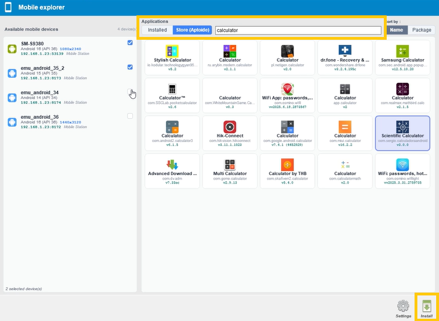Open the Stylish Calculator app icon
This screenshot has height=321, width=439.
click(172, 51)
